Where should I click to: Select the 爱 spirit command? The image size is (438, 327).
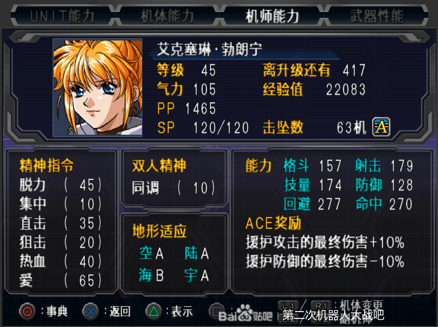pyautogui.click(x=61, y=280)
